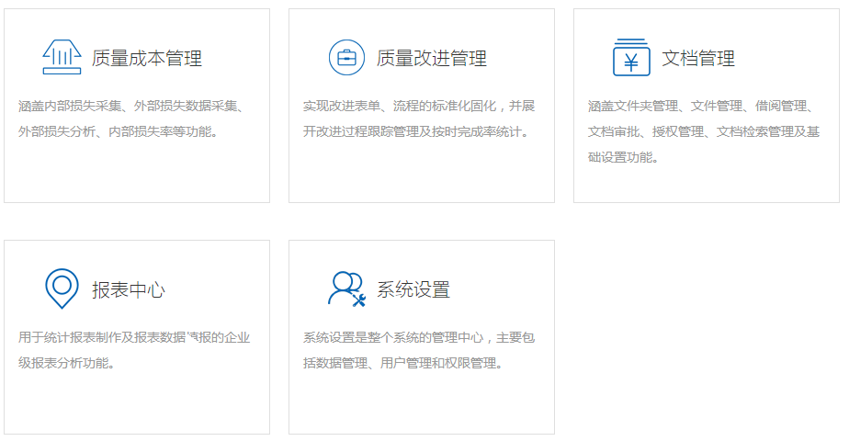Click the description starting with 系统设置是整个系统
Viewport: 849px width, 441px height.
coord(419,350)
